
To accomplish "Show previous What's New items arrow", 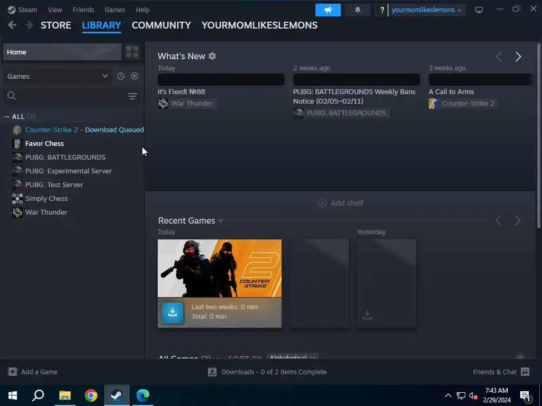I will tap(499, 57).
